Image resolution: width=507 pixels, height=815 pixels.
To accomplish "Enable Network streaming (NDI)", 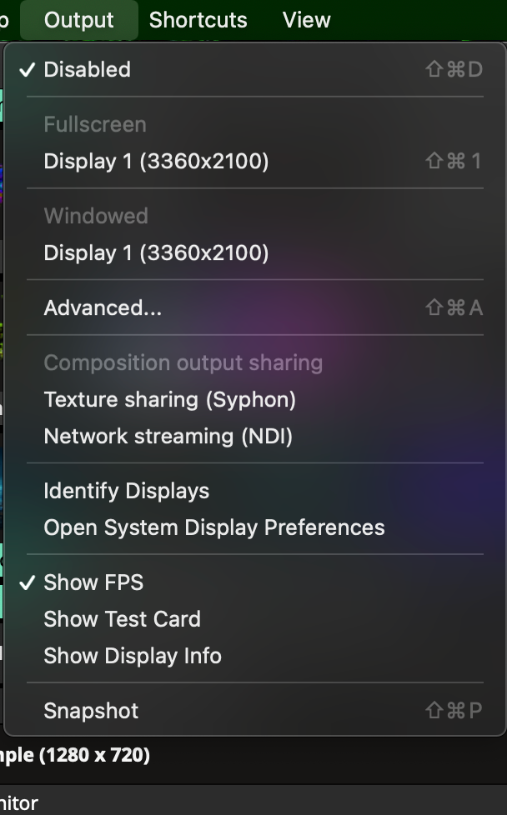I will [x=168, y=437].
